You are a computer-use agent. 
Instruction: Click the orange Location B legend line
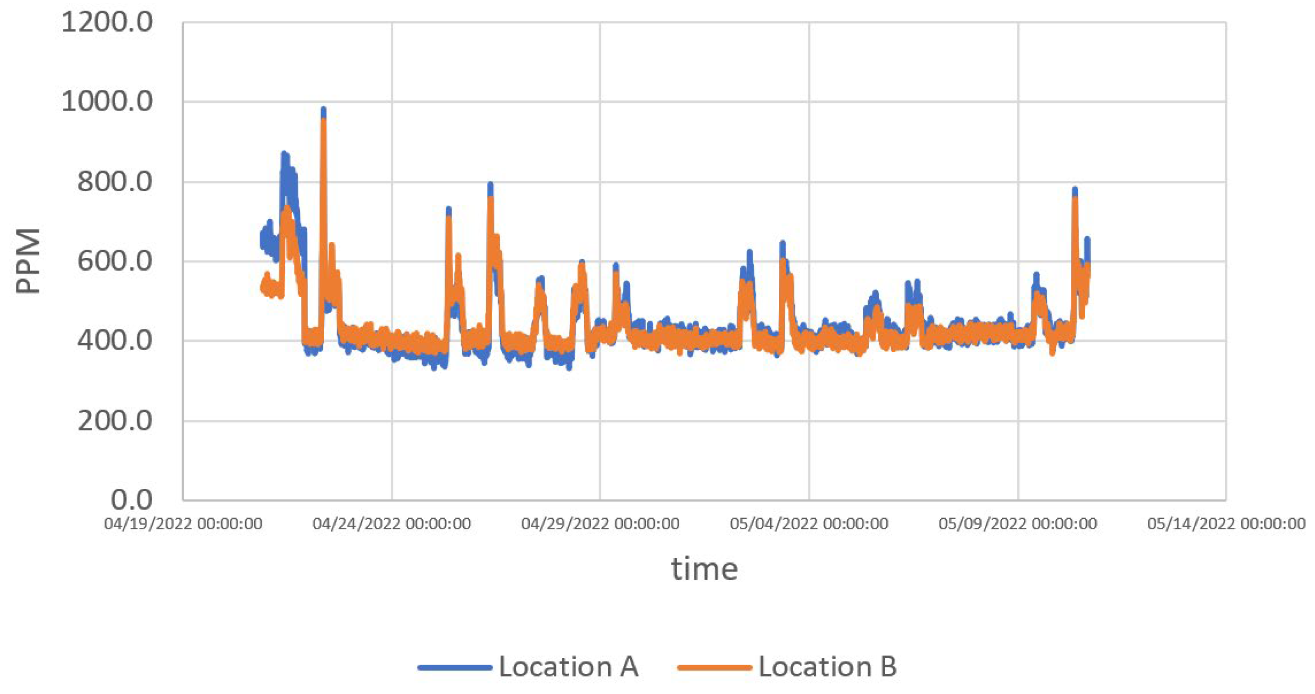point(714,667)
